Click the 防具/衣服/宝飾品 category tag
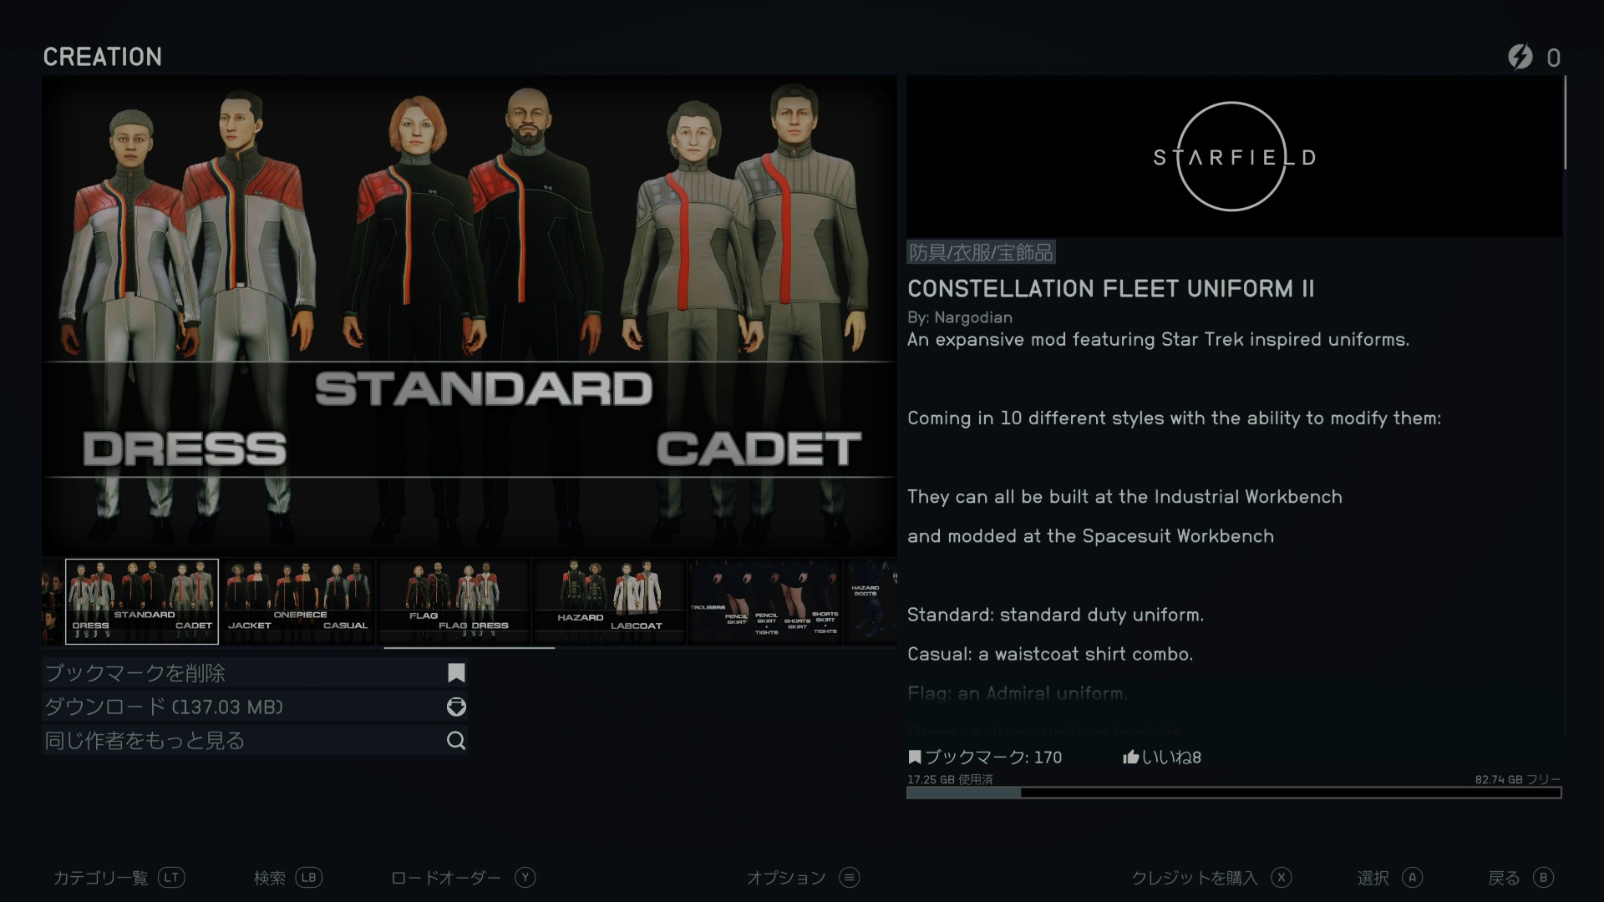The image size is (1604, 902). pos(981,252)
